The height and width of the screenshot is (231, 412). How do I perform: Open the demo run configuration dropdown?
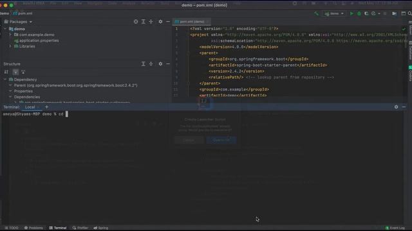point(334,13)
